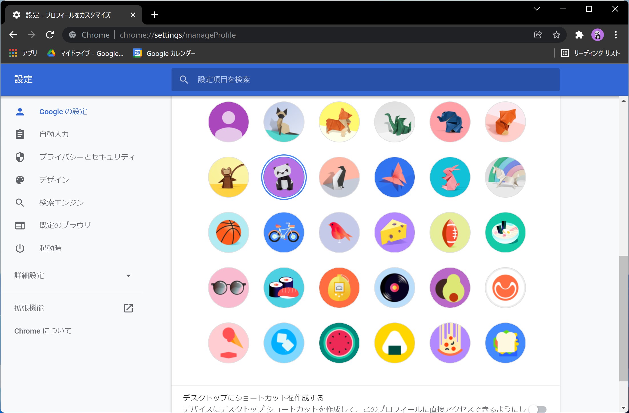Toggle desktop shortcut creation switch
Screen dimensions: 629x413
point(538,409)
